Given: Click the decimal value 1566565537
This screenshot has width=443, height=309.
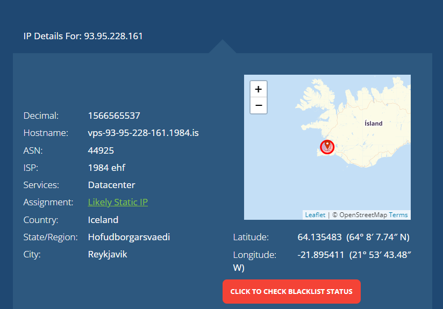Looking at the screenshot, I should pos(114,116).
